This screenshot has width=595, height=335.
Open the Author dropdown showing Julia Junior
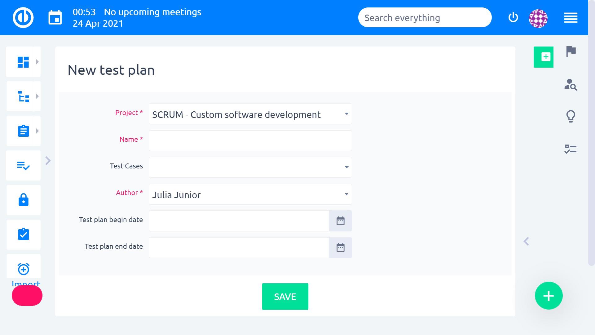(250, 194)
